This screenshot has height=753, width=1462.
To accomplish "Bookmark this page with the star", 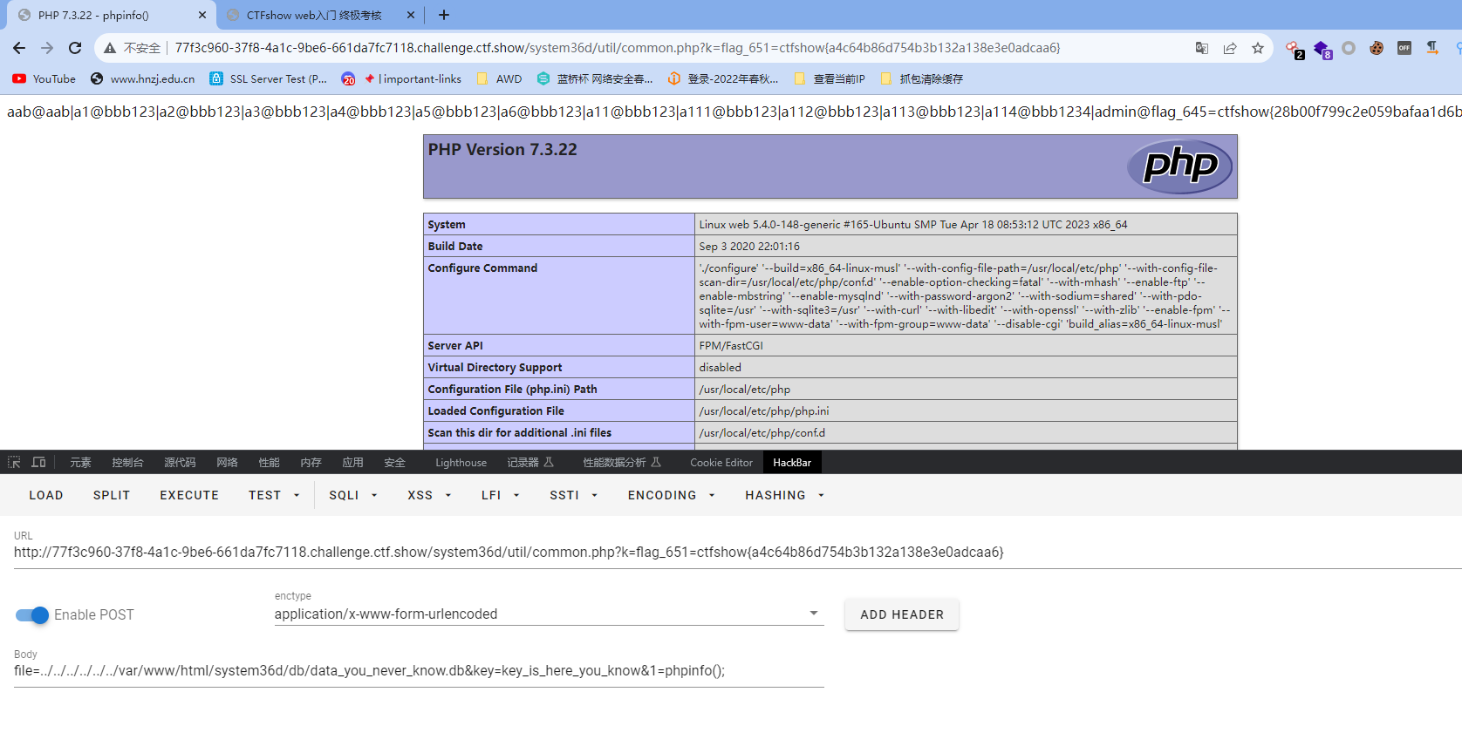I will [1258, 48].
